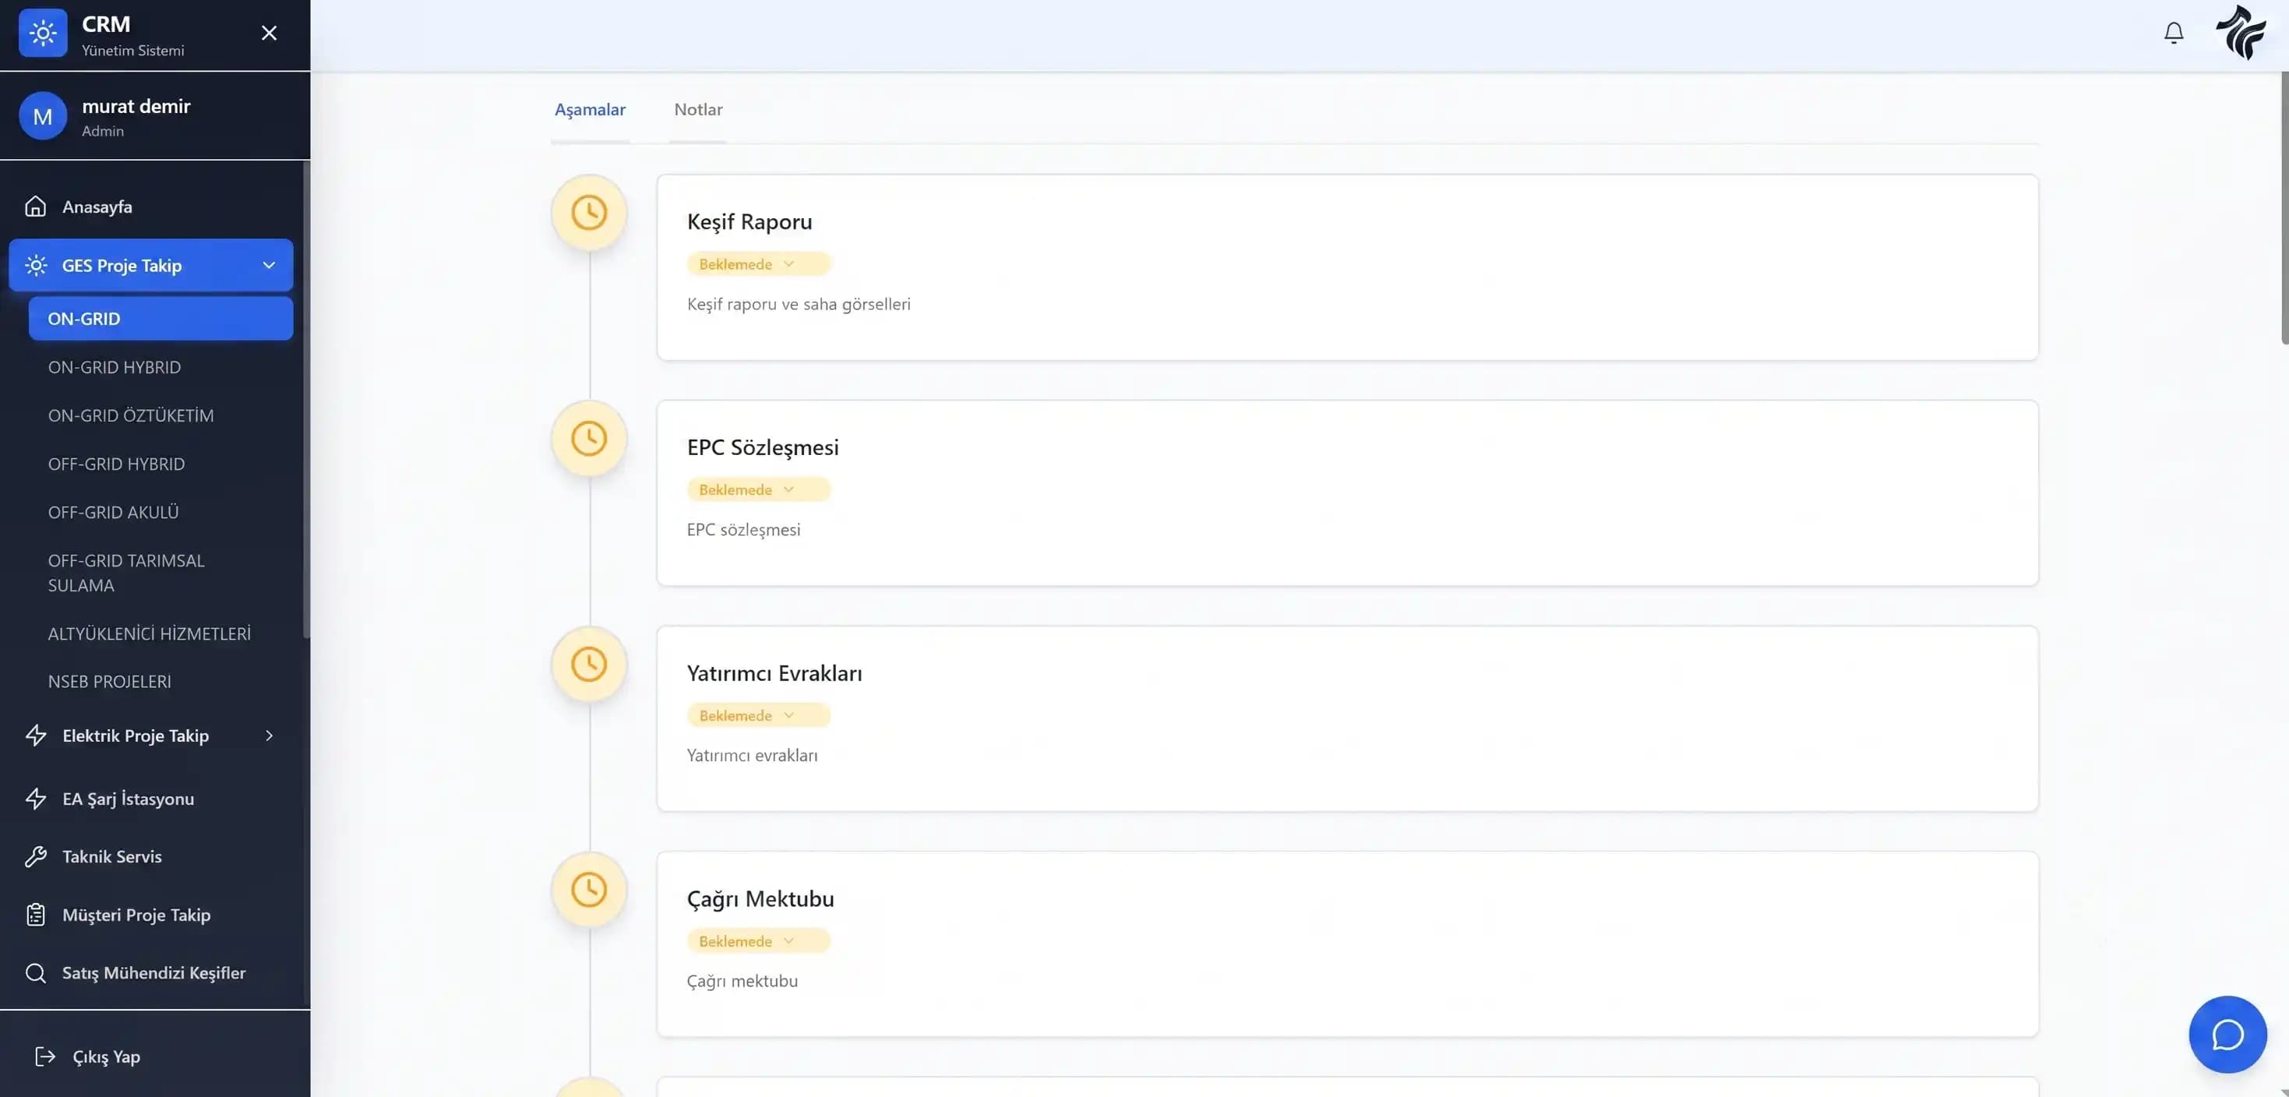Click the Satış Mühendizi Keşifler search icon
Image resolution: width=2289 pixels, height=1097 pixels.
[x=36, y=972]
